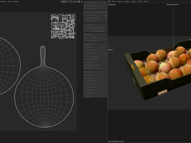Click the Boundary to Circle icon

click(x=85, y=65)
